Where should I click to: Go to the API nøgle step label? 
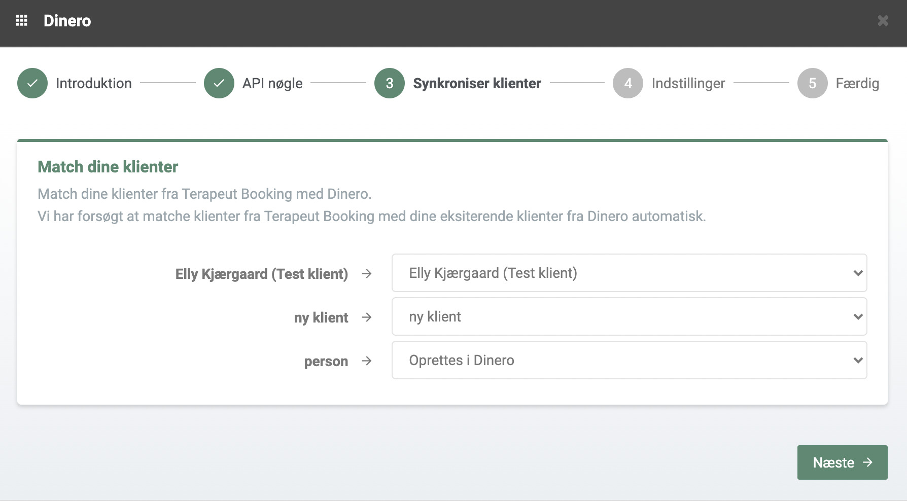tap(272, 84)
